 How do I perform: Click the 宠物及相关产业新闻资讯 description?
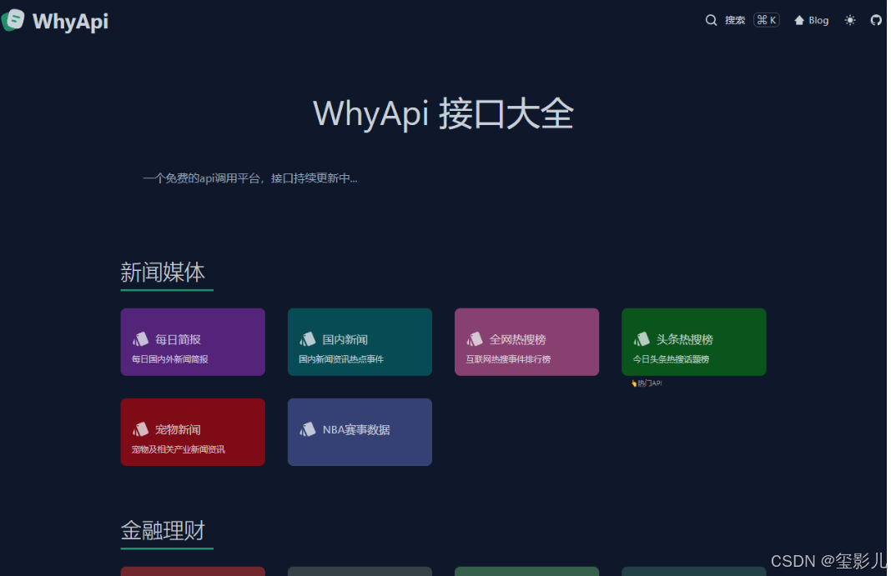pos(179,449)
